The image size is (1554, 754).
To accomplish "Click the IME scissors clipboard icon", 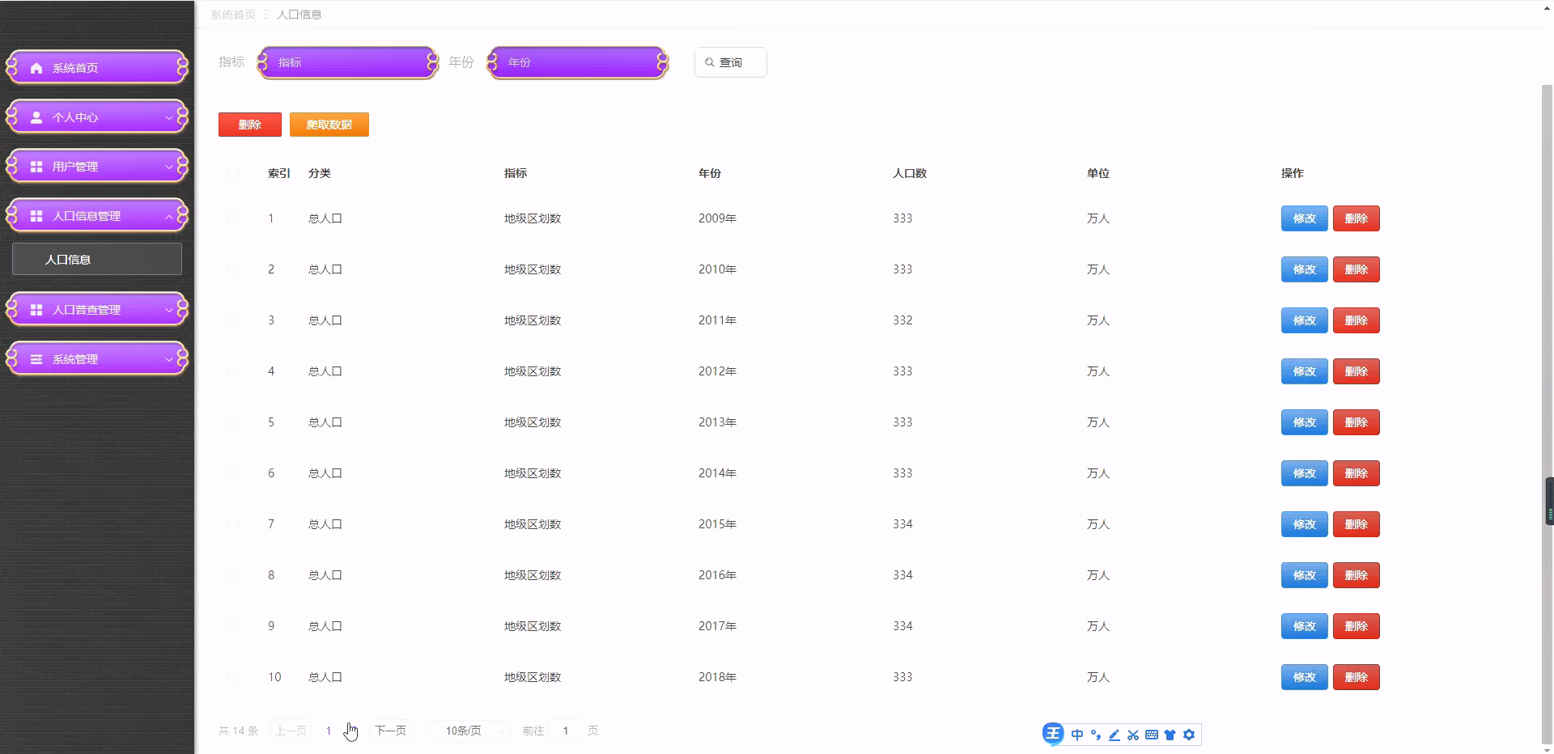I will pos(1133,735).
